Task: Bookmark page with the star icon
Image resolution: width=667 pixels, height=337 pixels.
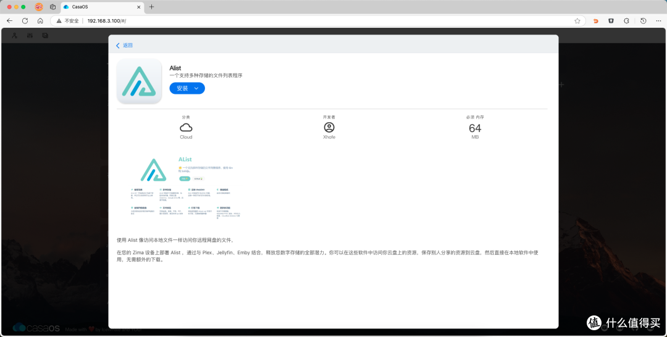Action: click(x=577, y=21)
